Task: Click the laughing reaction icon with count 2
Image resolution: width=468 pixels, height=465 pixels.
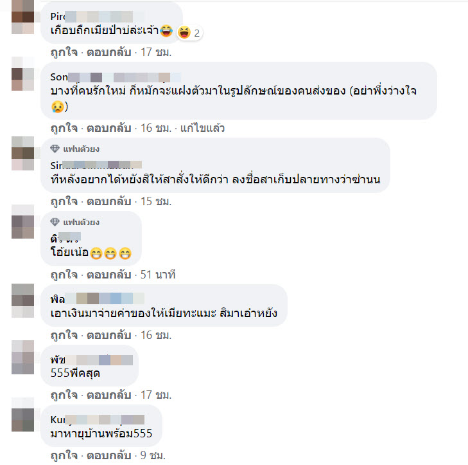Action: [184, 32]
